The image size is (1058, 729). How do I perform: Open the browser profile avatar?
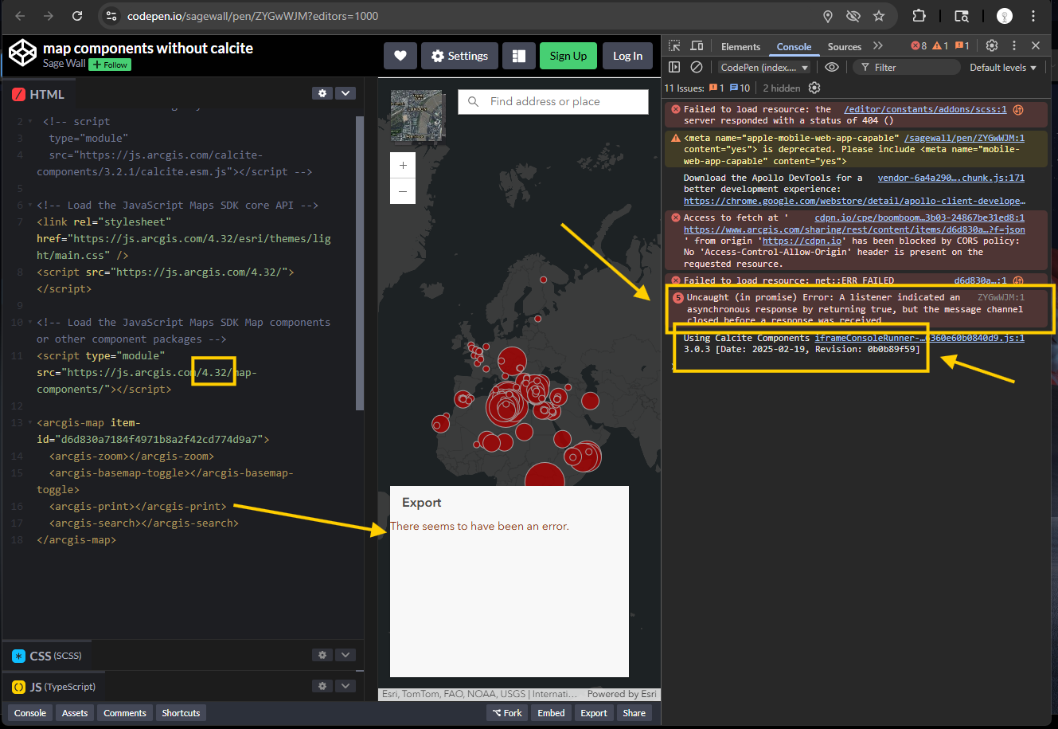1005,16
